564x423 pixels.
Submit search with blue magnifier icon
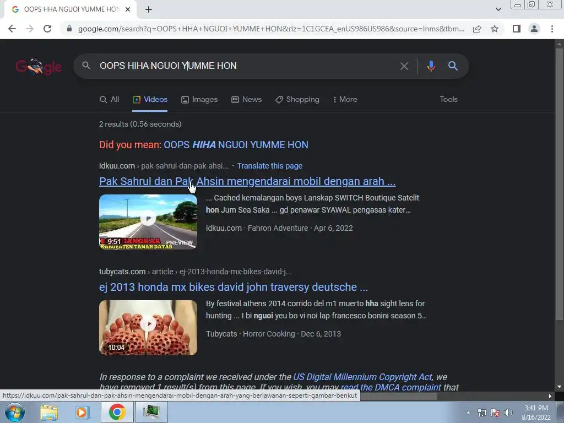pyautogui.click(x=453, y=66)
